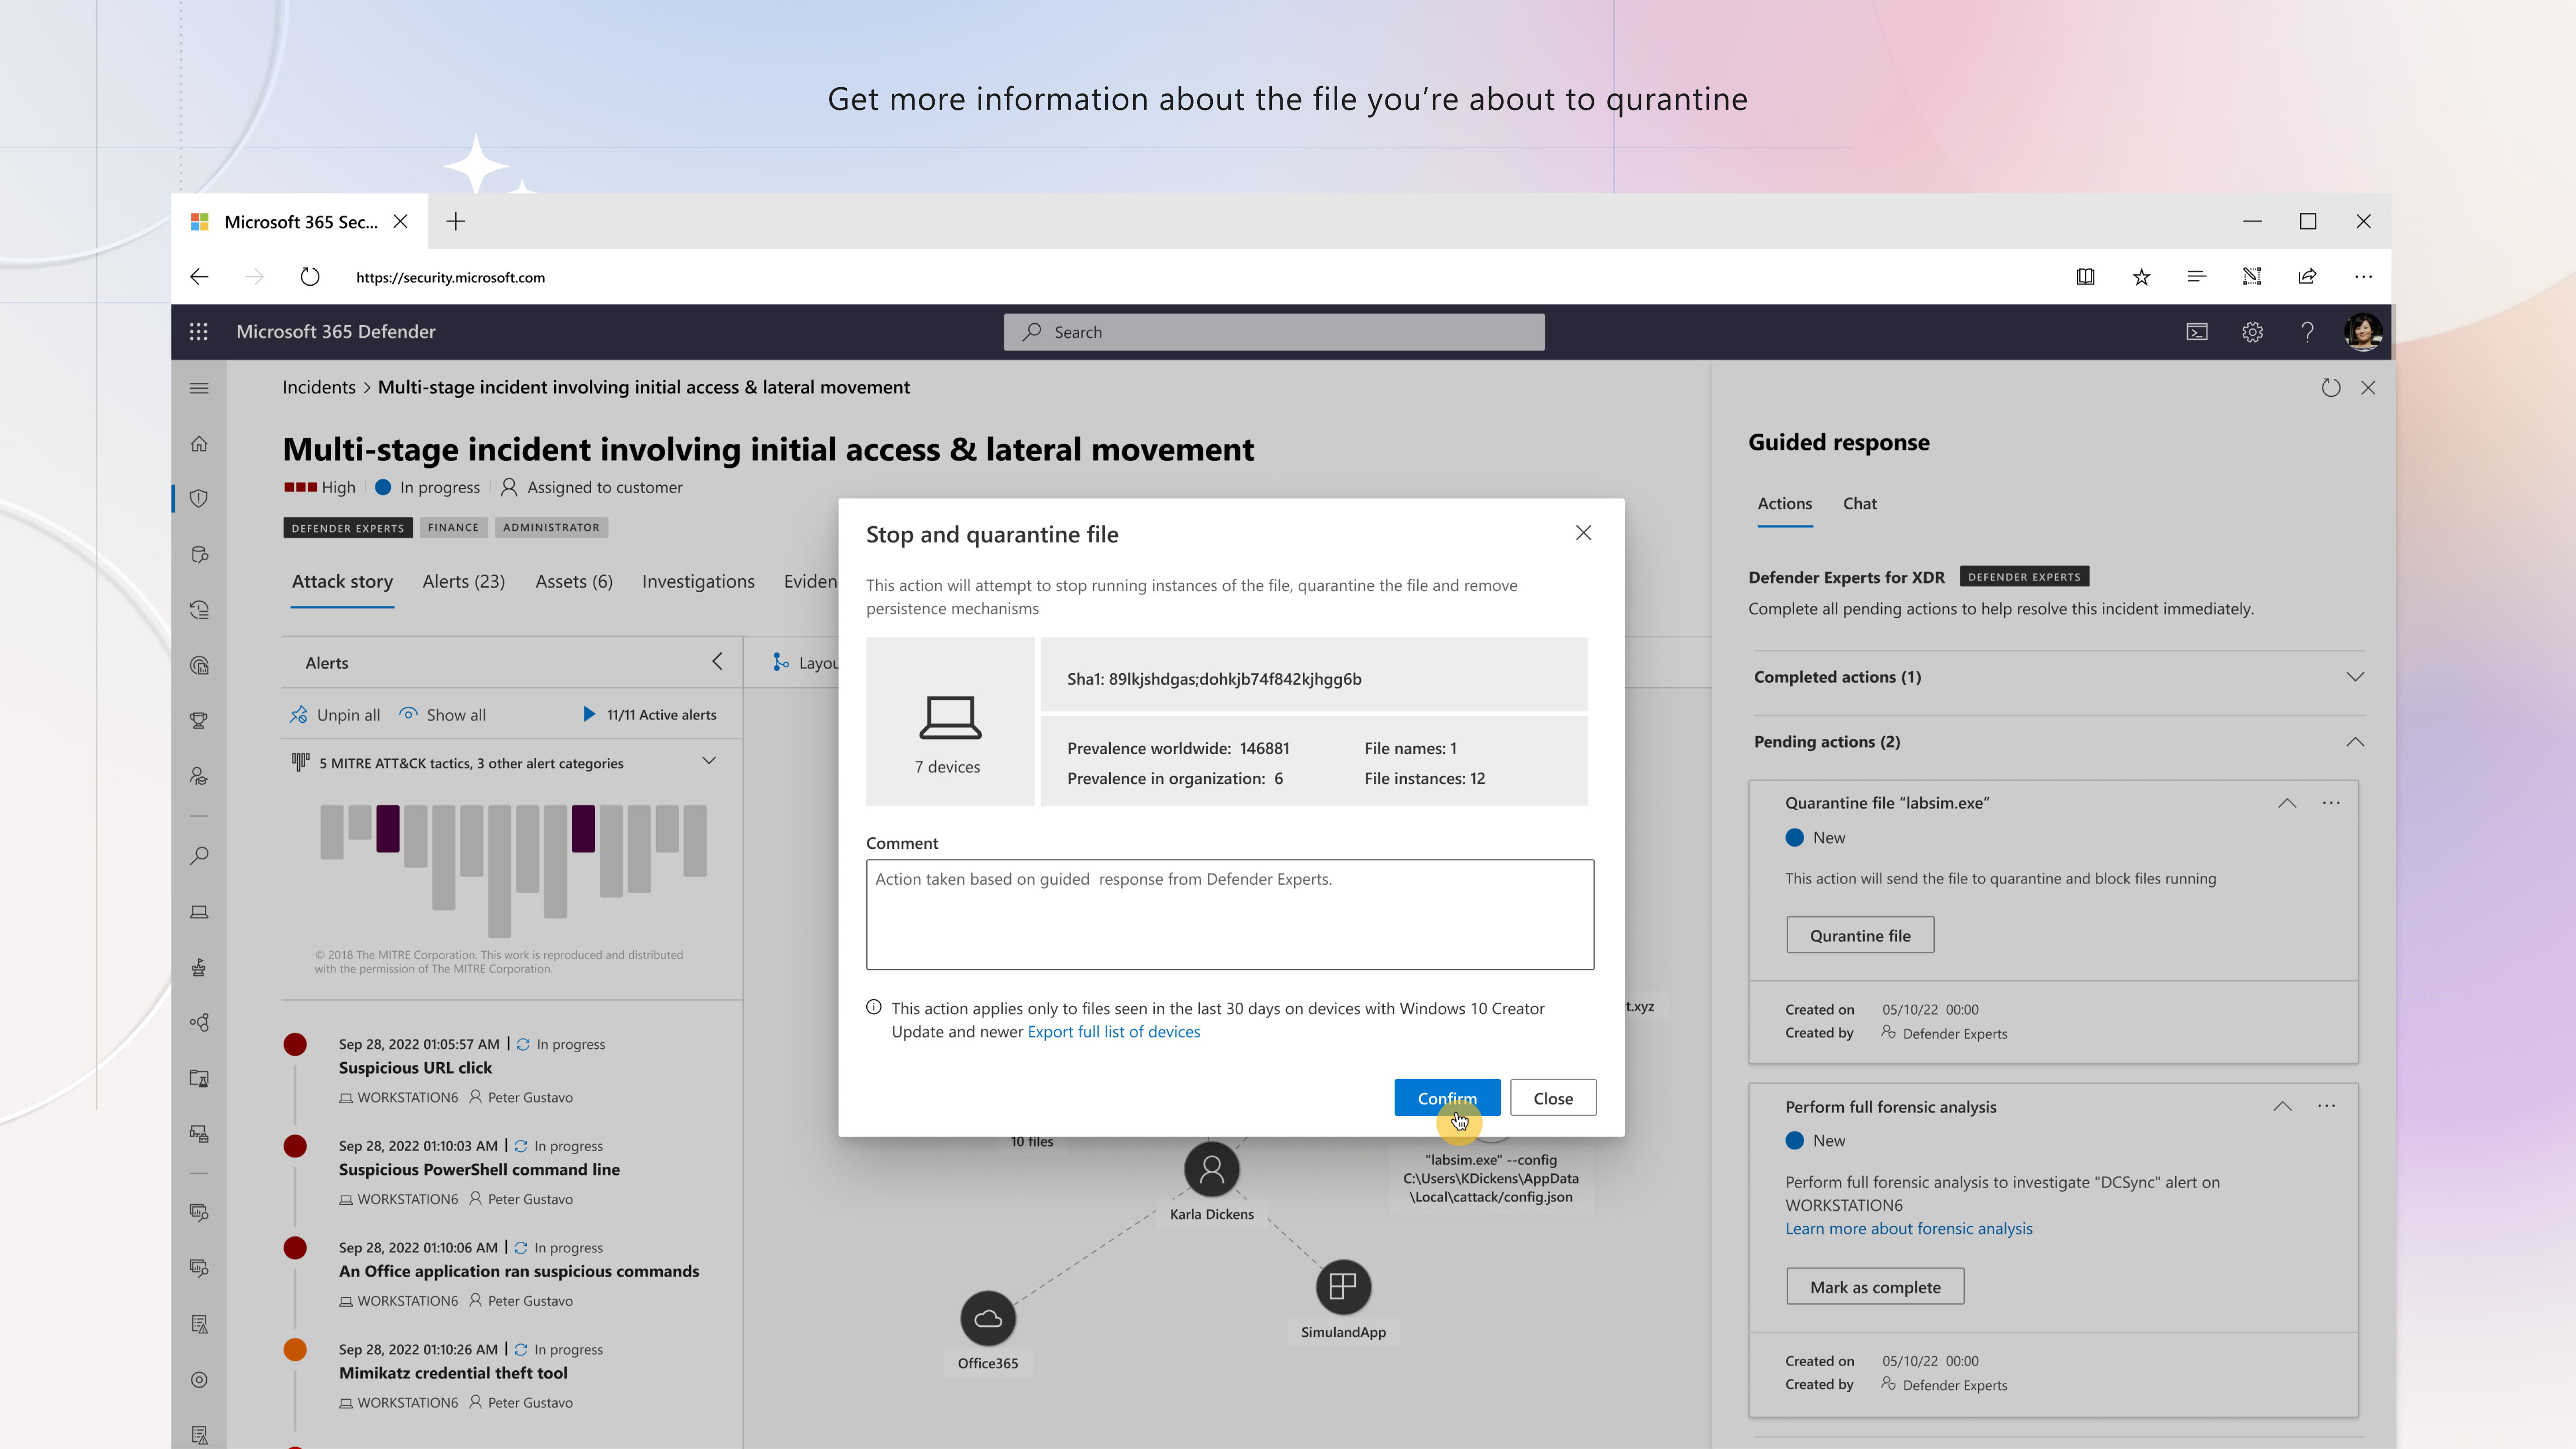Open the Help question mark icon
This screenshot has width=2576, height=1449.
(x=2307, y=332)
